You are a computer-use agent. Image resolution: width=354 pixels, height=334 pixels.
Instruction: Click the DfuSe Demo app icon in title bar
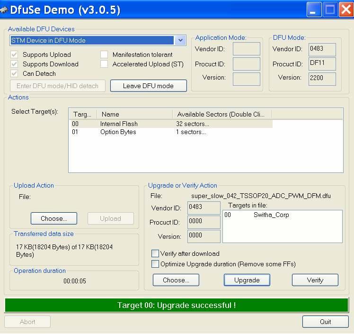[4, 10]
